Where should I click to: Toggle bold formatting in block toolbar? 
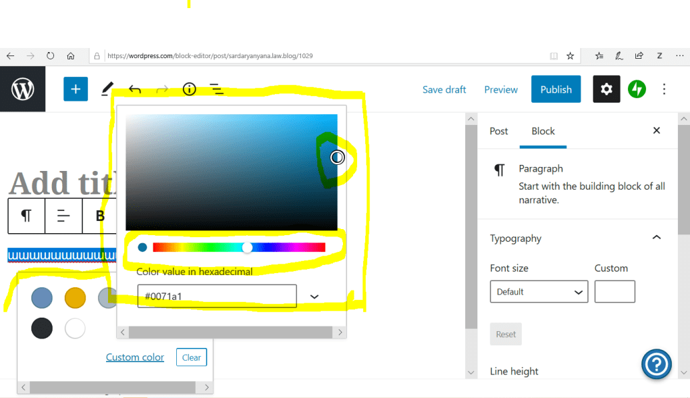coord(100,216)
